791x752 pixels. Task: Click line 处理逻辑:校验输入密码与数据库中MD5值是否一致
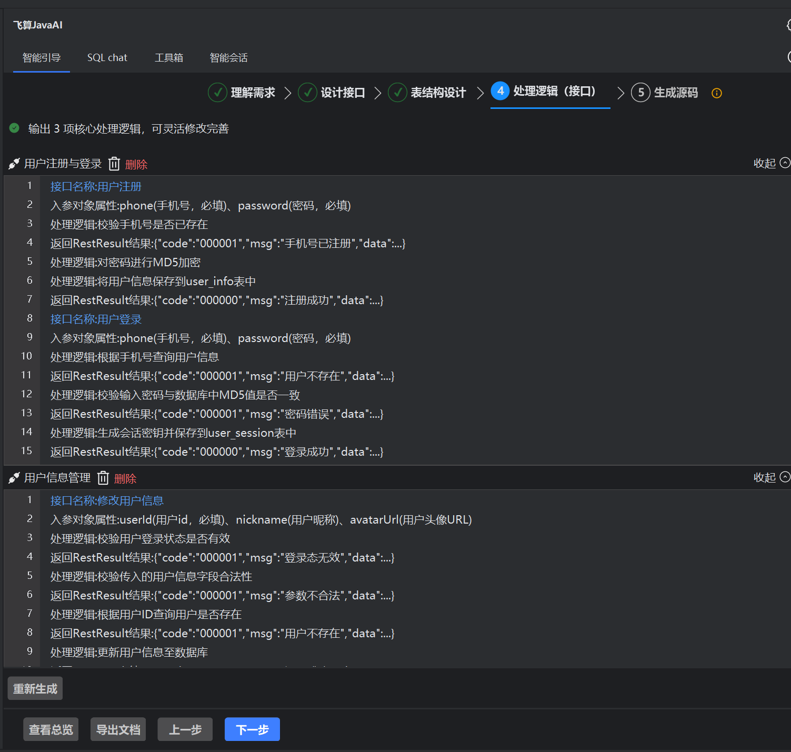[x=175, y=395]
